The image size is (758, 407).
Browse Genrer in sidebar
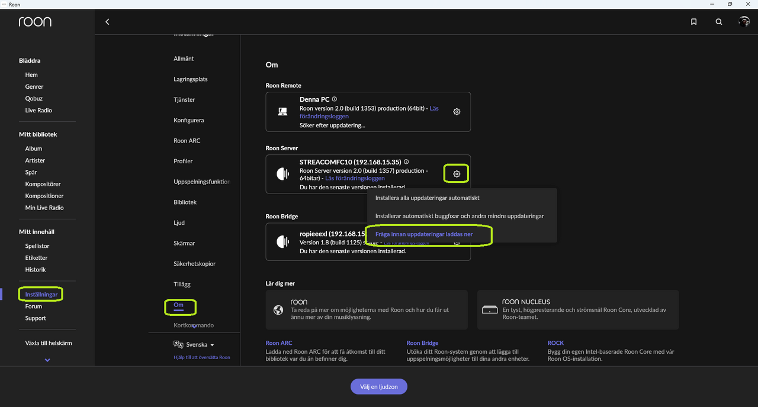pyautogui.click(x=34, y=86)
